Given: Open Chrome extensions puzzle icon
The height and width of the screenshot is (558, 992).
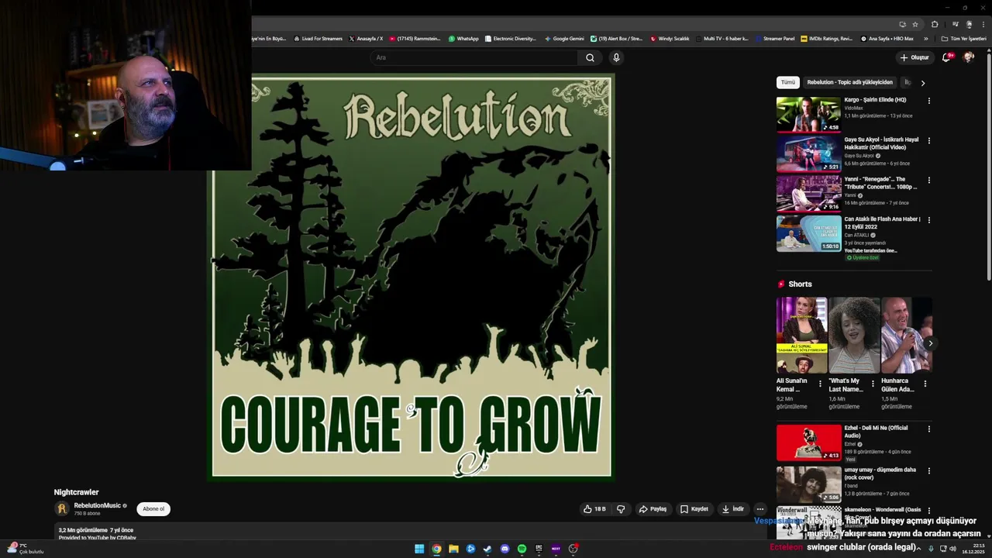Looking at the screenshot, I should 935,24.
